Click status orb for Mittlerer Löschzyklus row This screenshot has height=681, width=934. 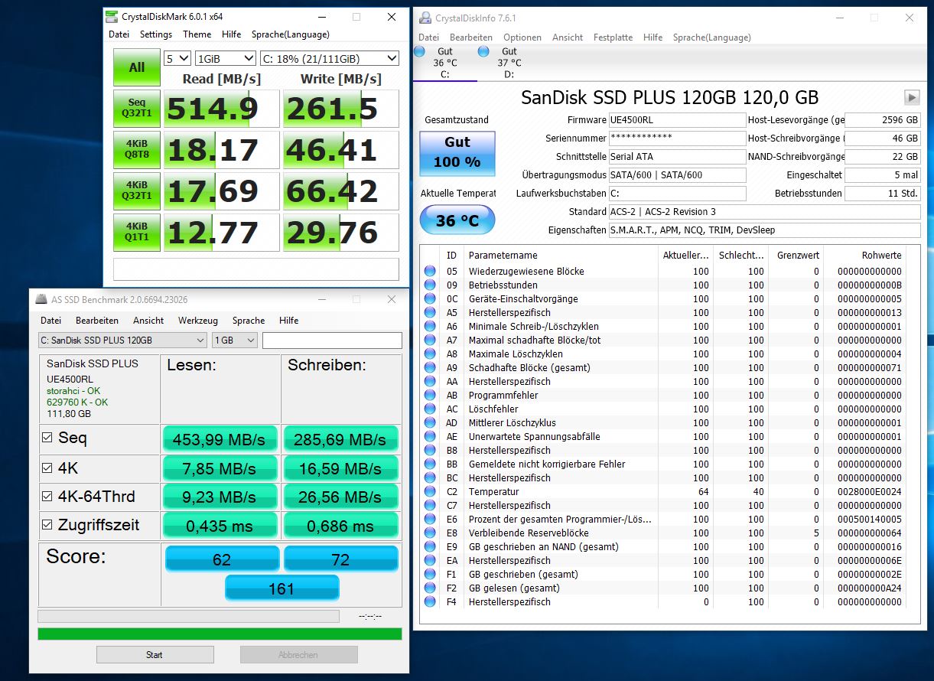pos(429,422)
